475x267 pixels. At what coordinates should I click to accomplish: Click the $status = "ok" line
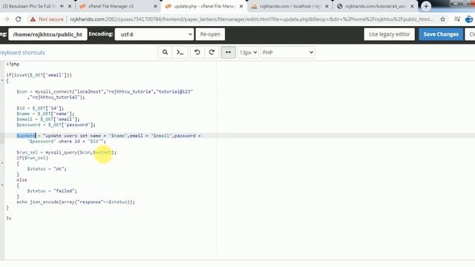47,169
